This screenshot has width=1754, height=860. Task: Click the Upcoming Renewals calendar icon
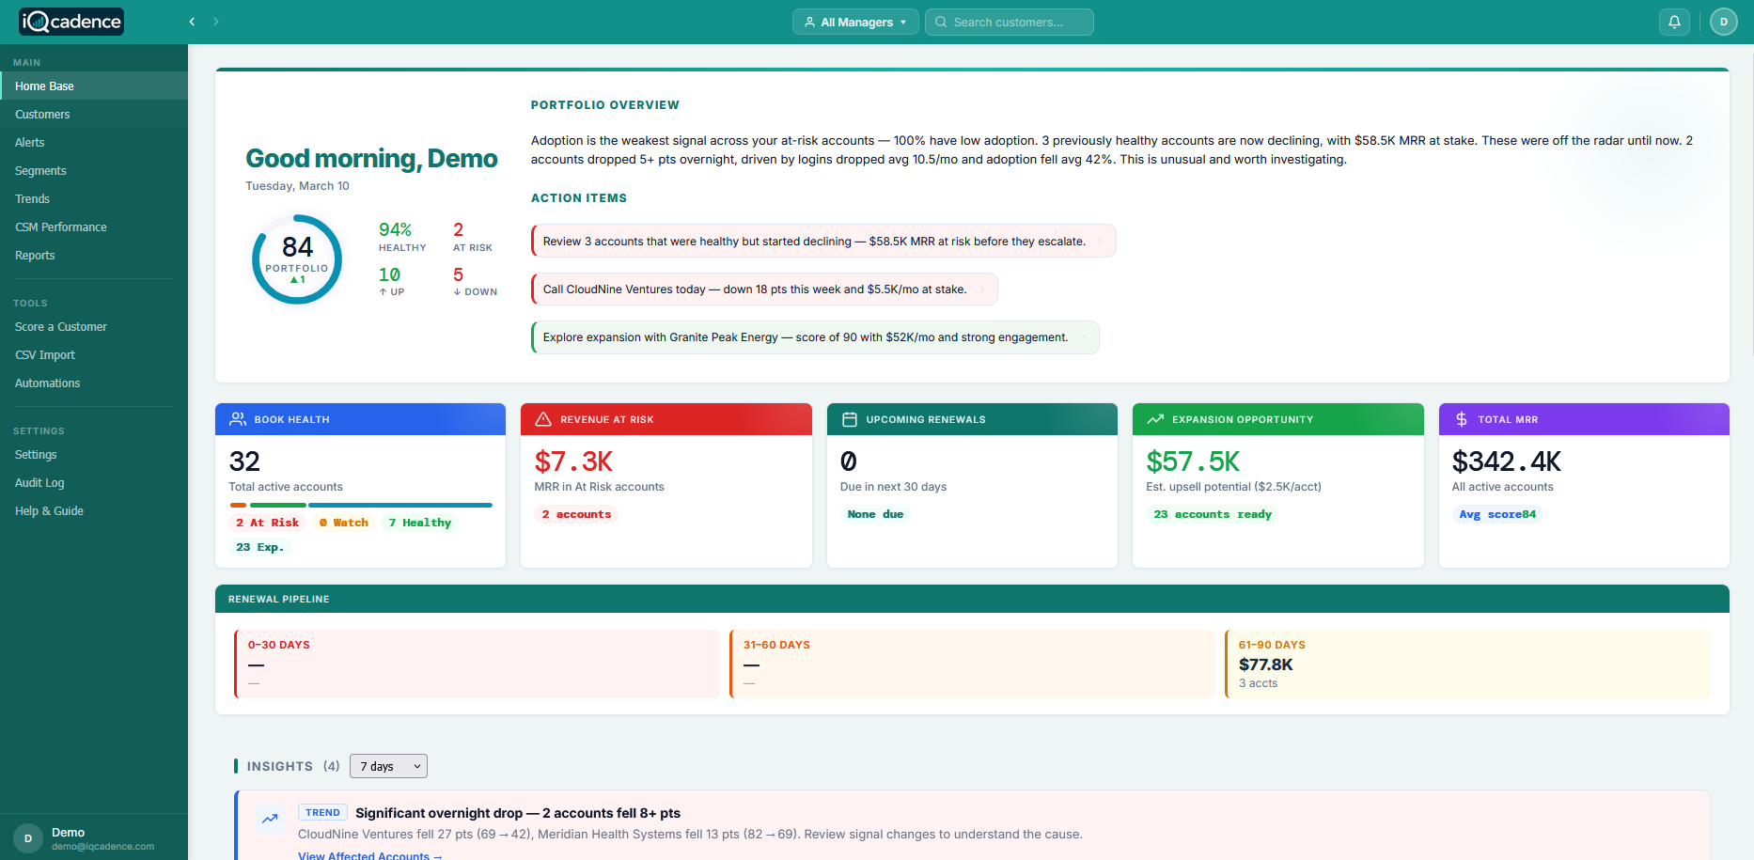coord(851,418)
